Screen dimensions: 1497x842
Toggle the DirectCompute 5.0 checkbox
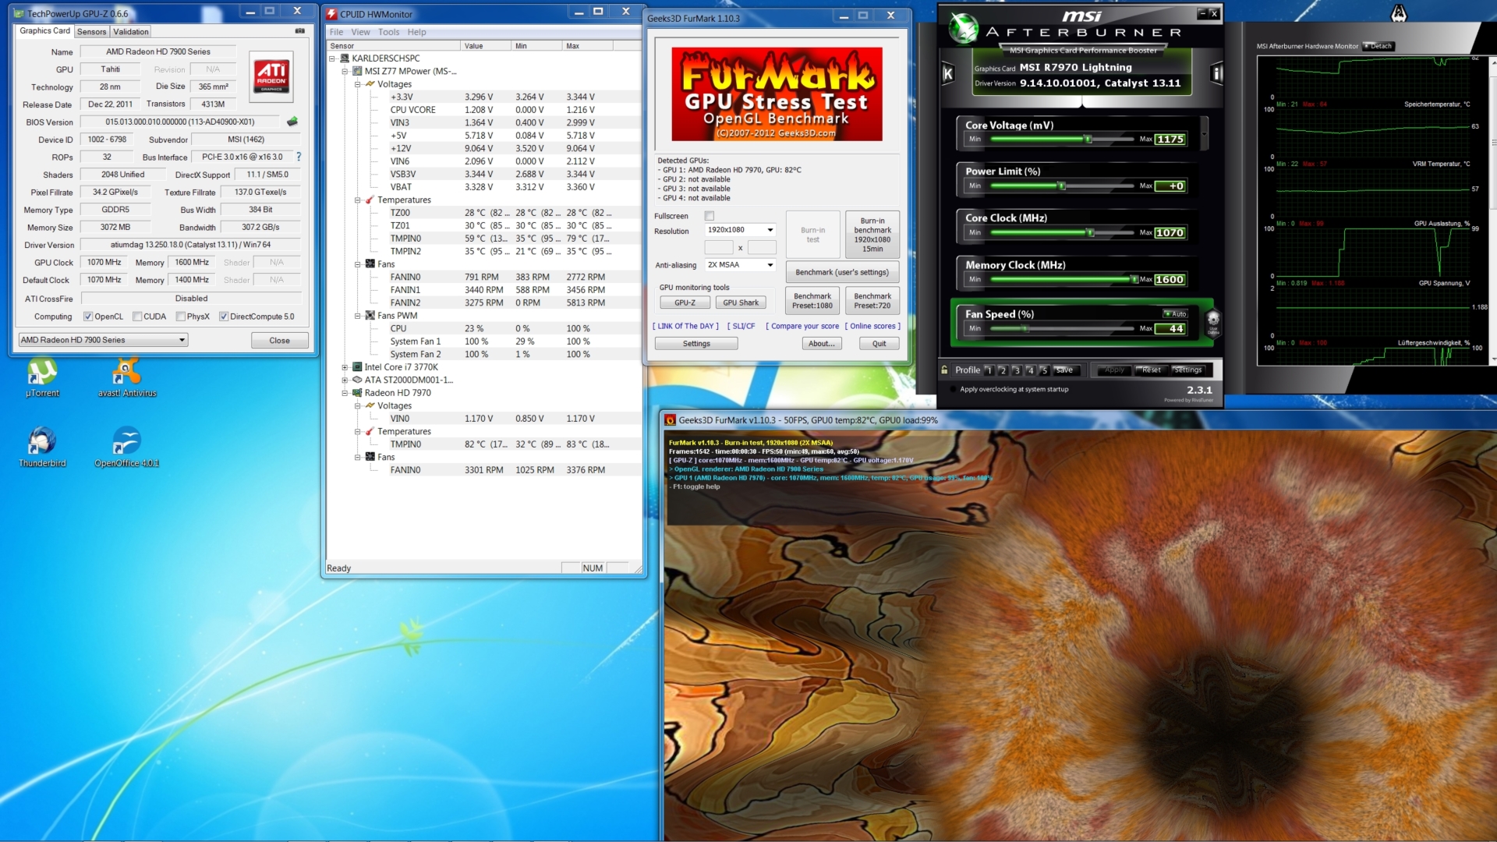(224, 317)
